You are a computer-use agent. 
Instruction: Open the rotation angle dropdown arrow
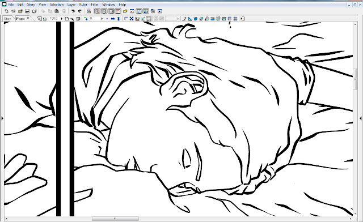click(x=102, y=19)
